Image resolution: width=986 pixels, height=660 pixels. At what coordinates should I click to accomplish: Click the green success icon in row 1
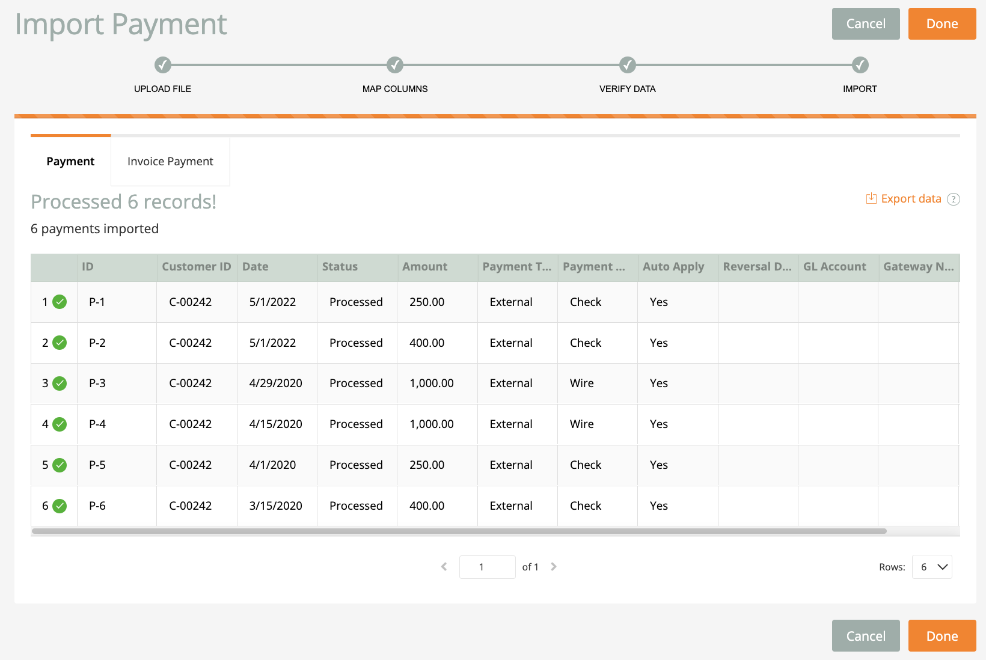click(x=60, y=302)
